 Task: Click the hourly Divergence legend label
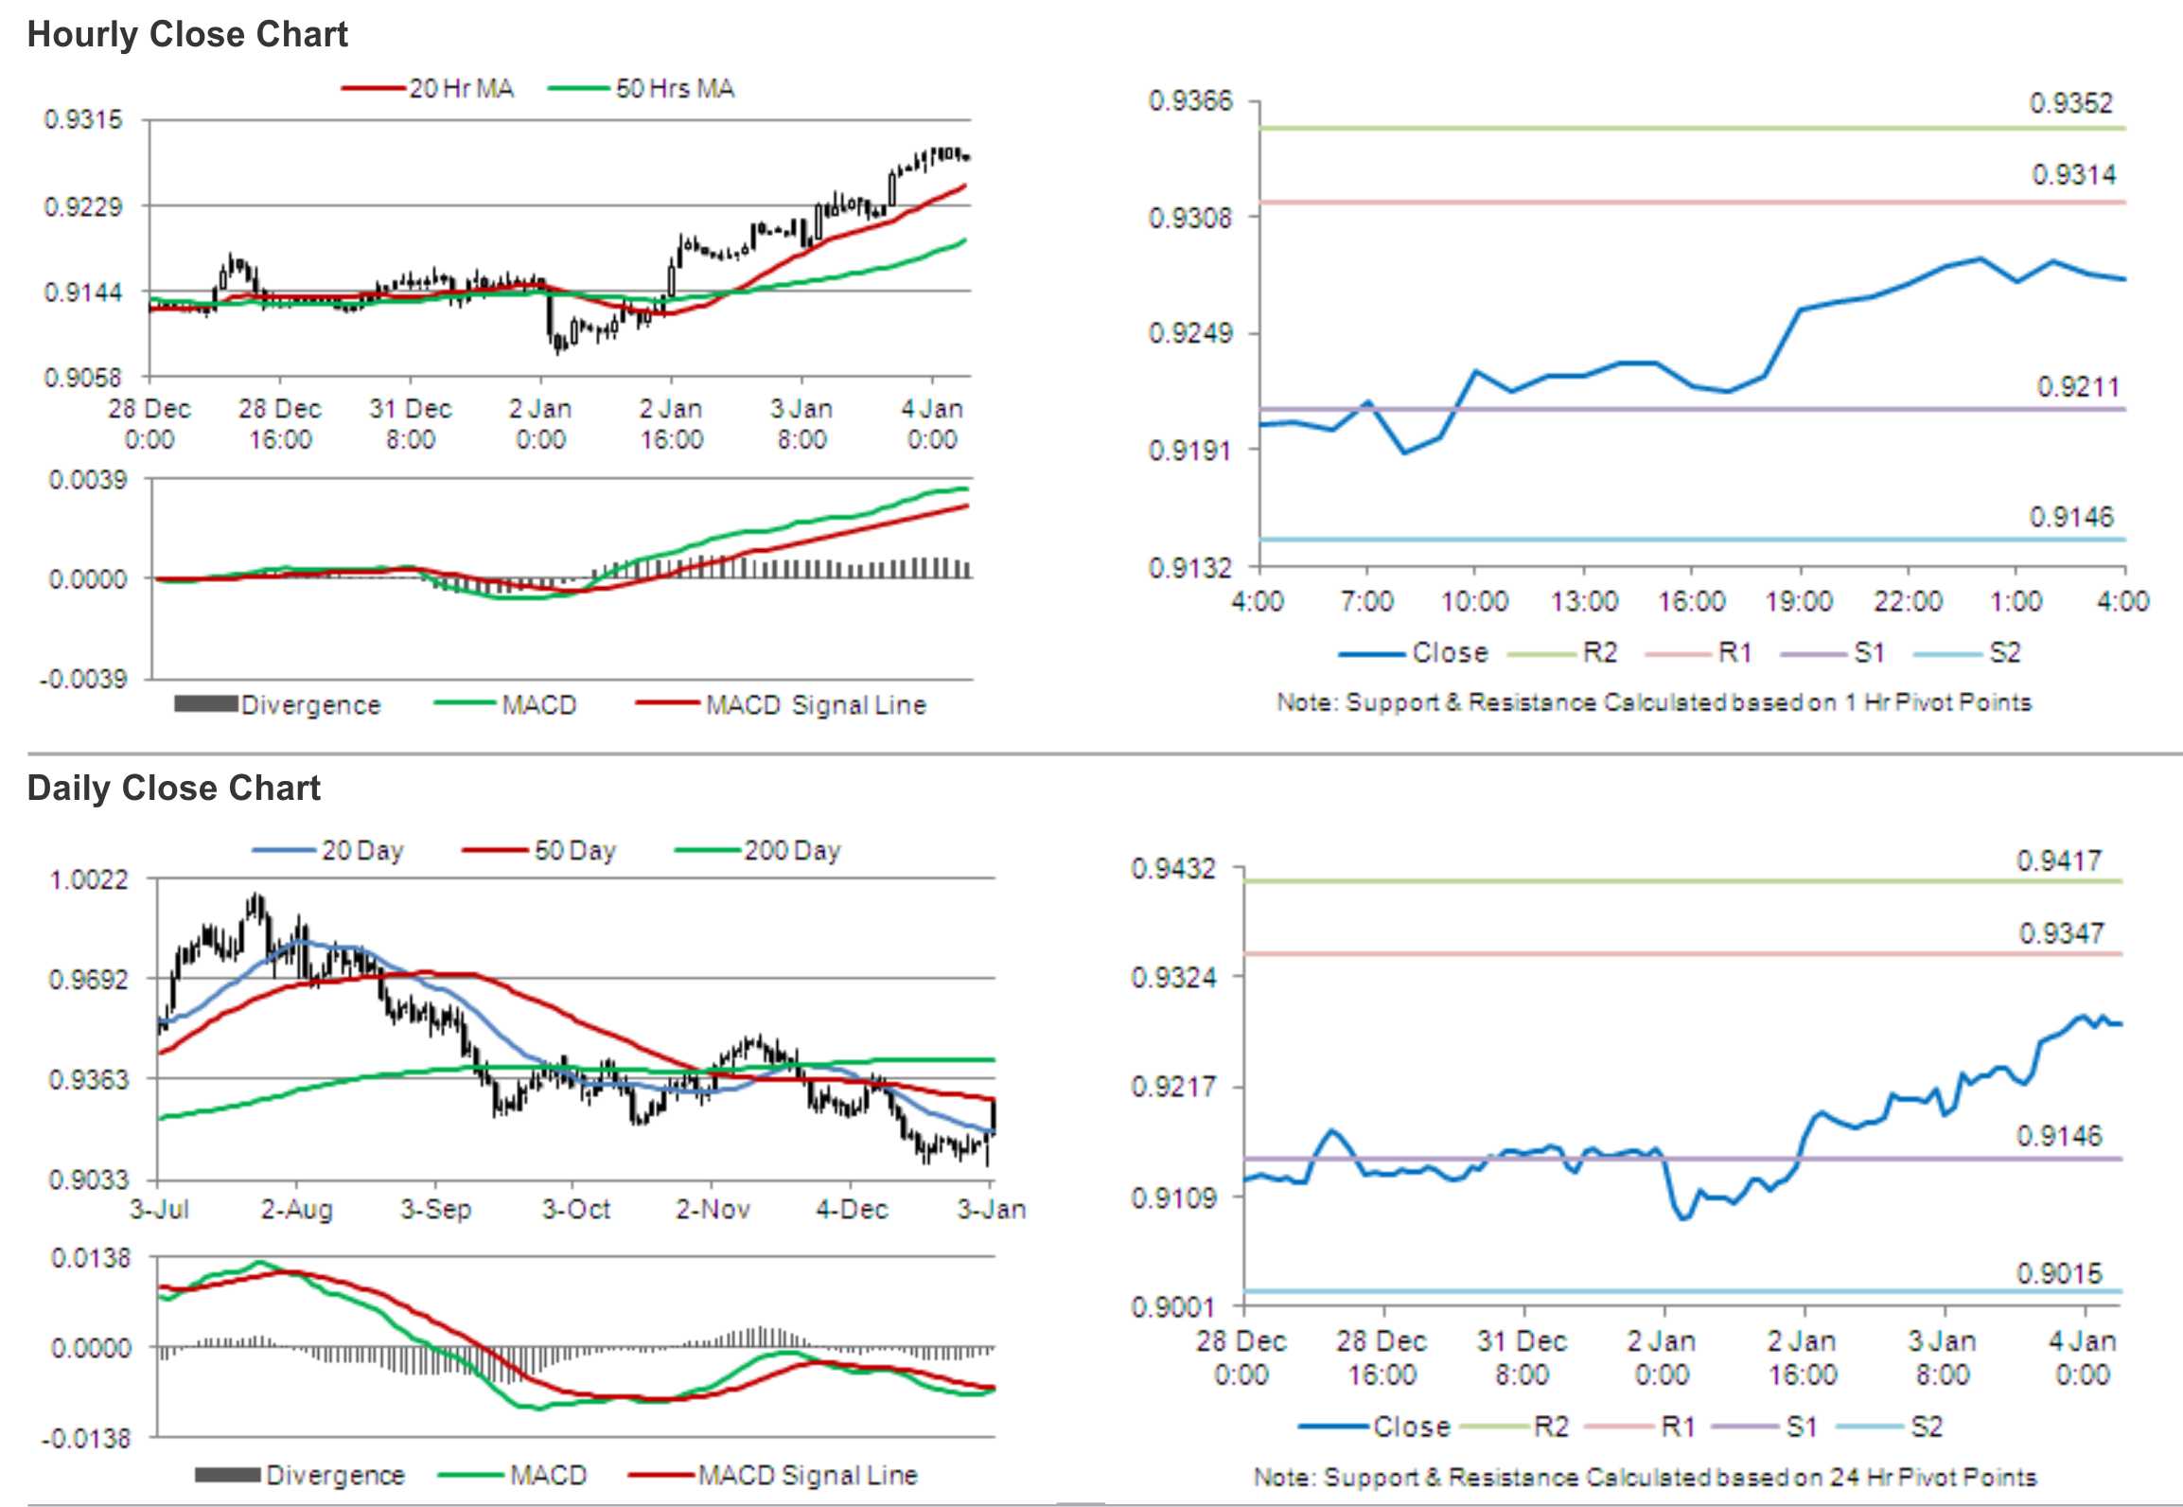pos(310,705)
